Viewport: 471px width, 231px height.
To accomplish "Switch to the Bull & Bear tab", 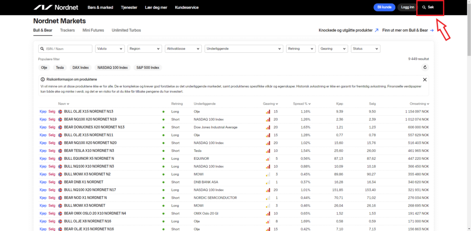I will click(x=43, y=30).
